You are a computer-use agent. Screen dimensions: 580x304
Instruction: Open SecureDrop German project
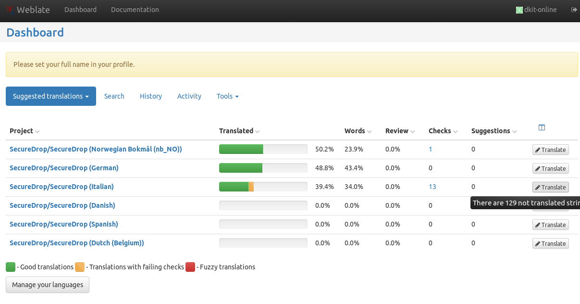tap(64, 168)
